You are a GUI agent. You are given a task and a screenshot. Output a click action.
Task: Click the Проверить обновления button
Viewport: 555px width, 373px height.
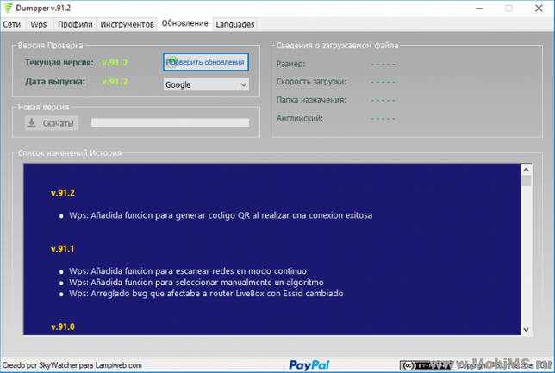(x=206, y=62)
